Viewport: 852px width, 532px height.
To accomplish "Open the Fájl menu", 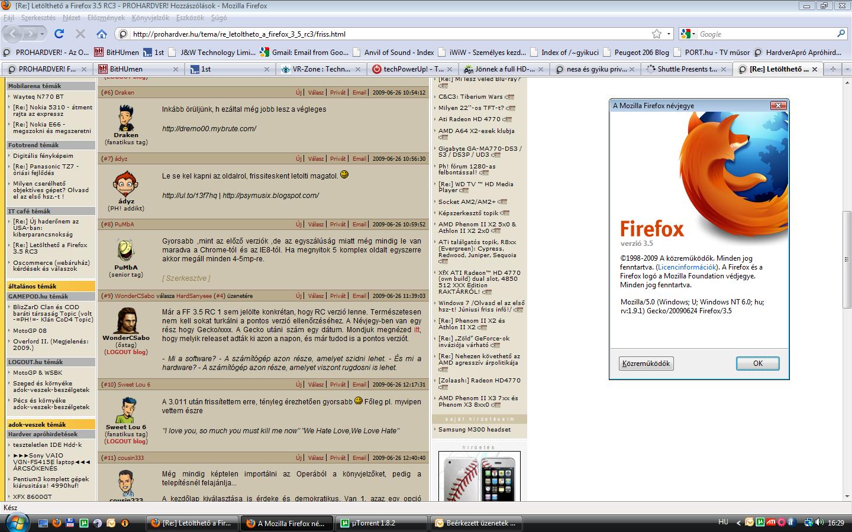I will point(9,18).
